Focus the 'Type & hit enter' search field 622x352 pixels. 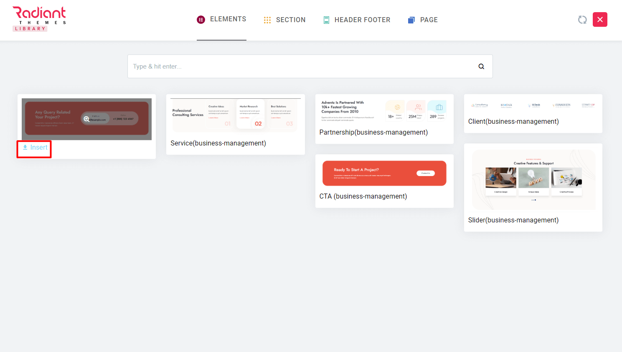301,66
